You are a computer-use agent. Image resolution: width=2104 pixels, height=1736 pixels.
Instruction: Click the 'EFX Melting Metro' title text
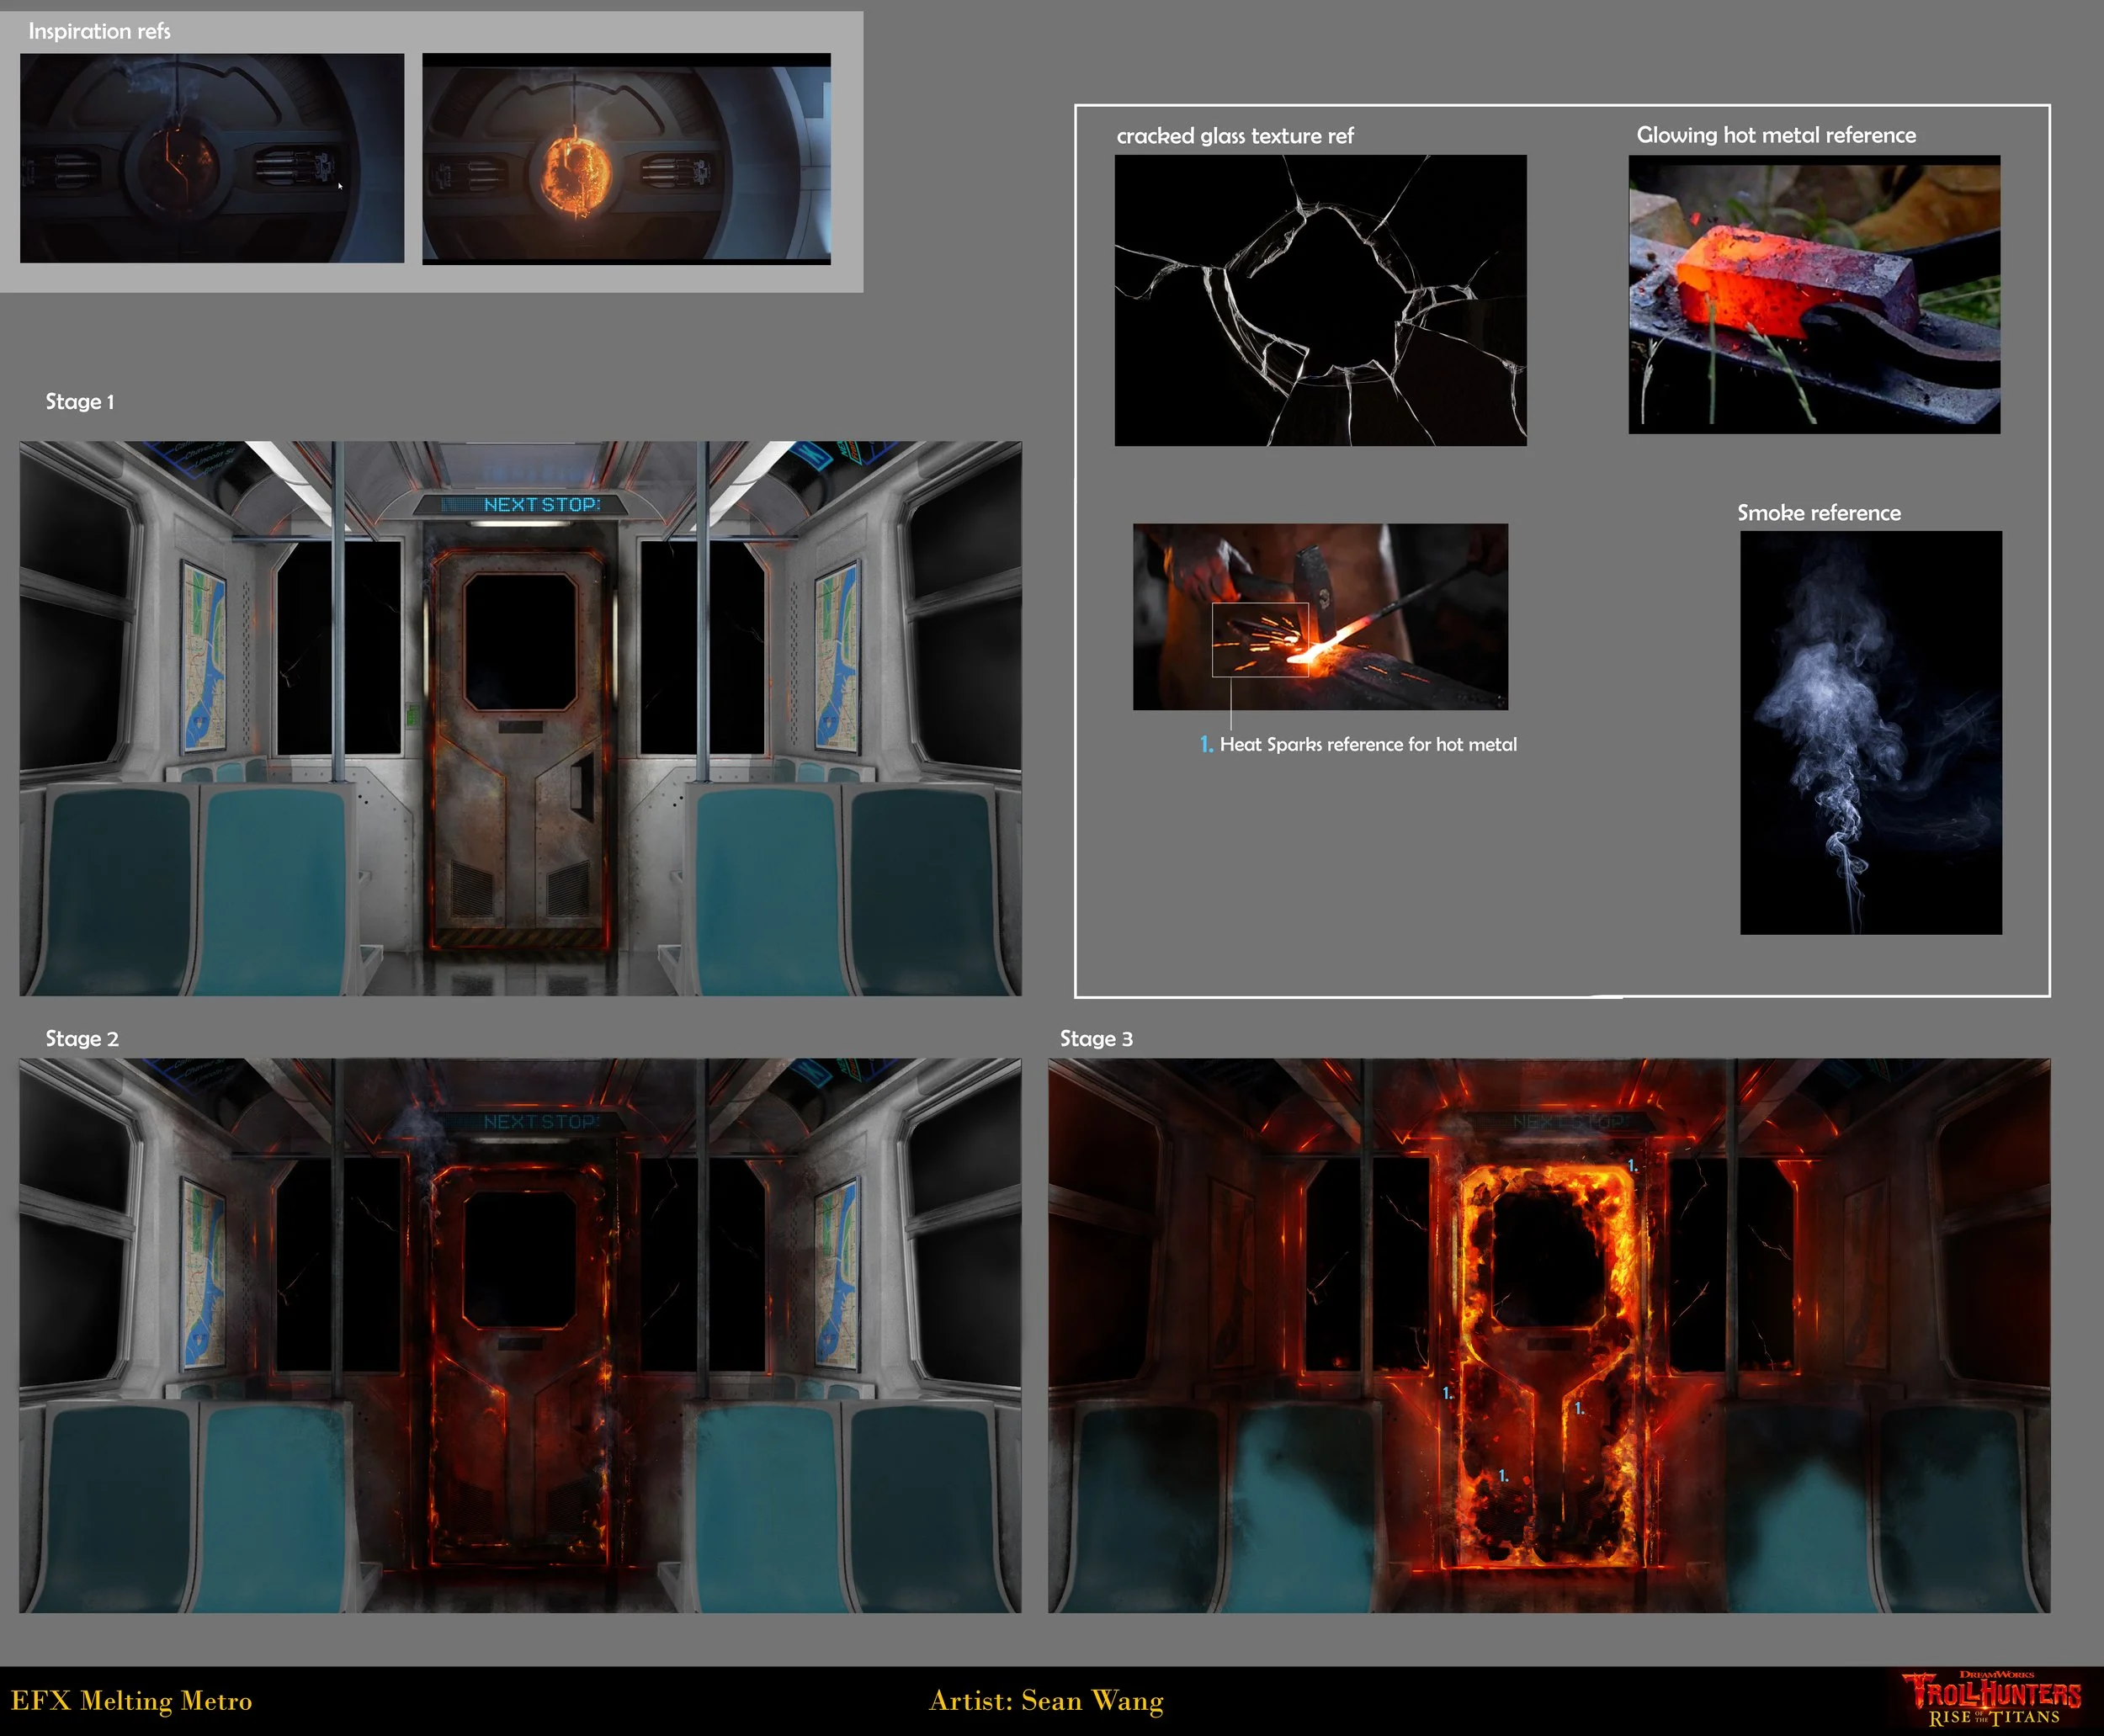131,1701
